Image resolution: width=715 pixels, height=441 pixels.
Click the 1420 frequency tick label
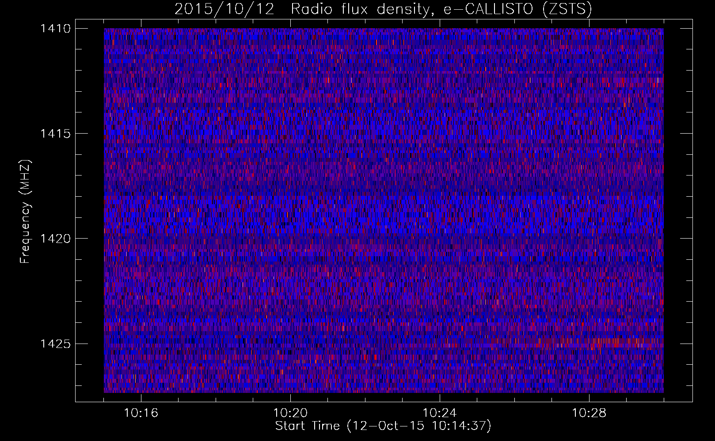pyautogui.click(x=55, y=239)
